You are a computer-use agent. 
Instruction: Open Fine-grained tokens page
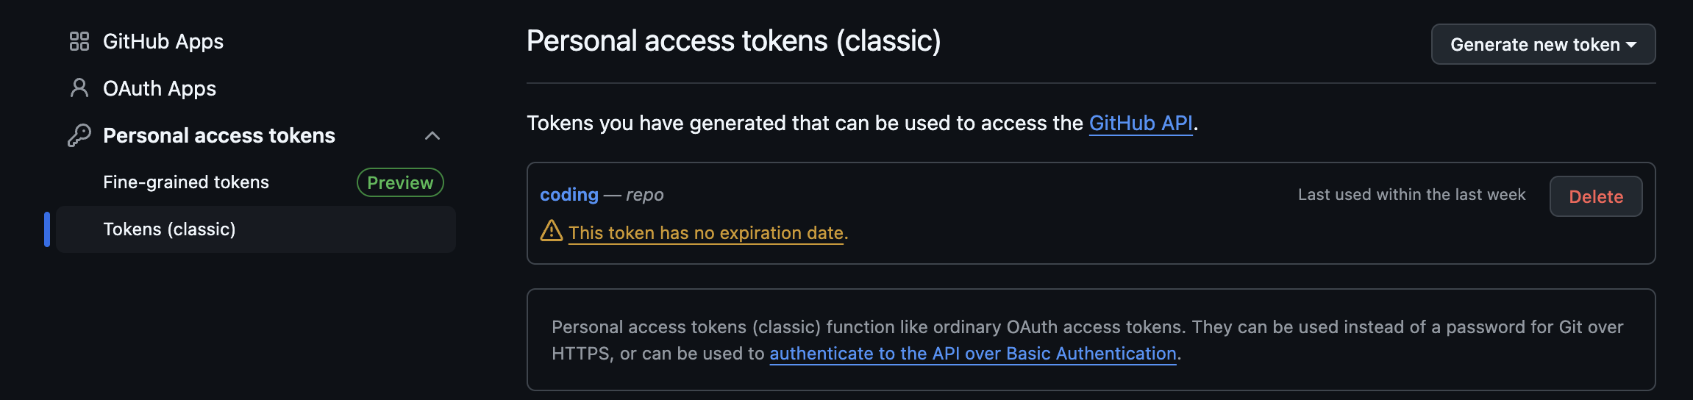coord(185,182)
